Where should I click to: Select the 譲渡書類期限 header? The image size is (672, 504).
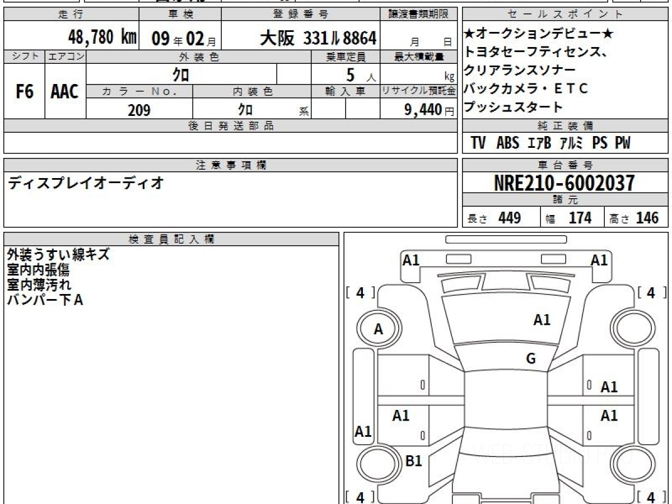(x=419, y=15)
